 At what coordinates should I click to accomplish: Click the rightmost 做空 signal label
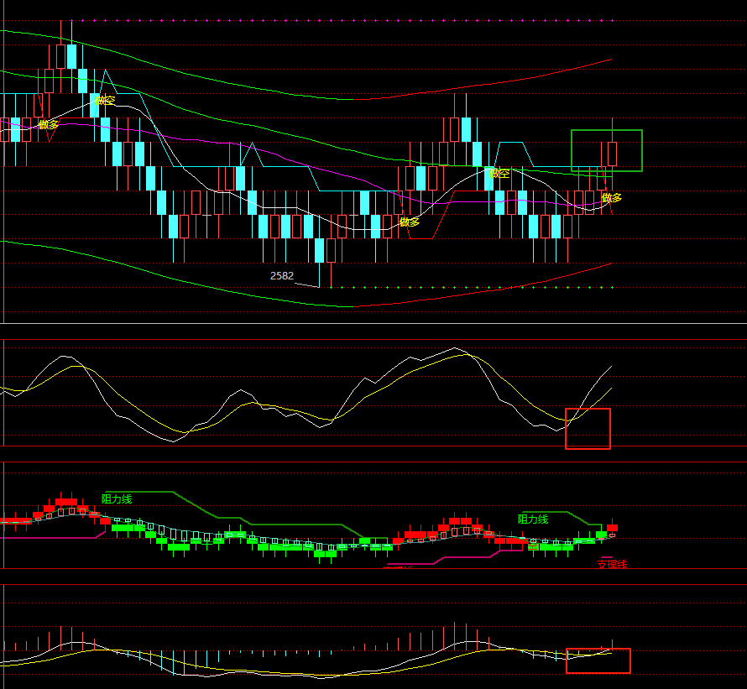(x=499, y=174)
